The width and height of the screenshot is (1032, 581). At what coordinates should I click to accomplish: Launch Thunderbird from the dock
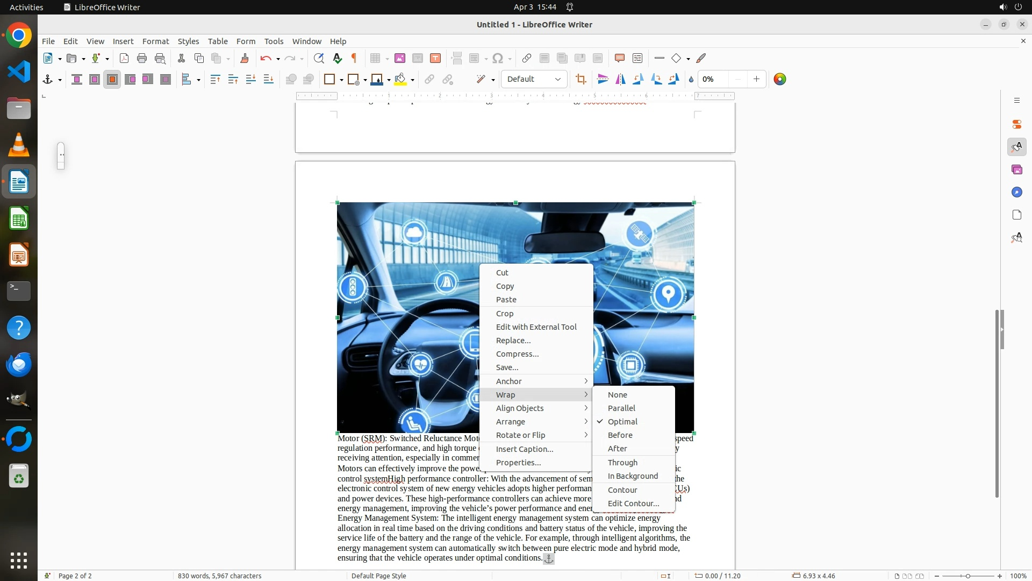[19, 365]
